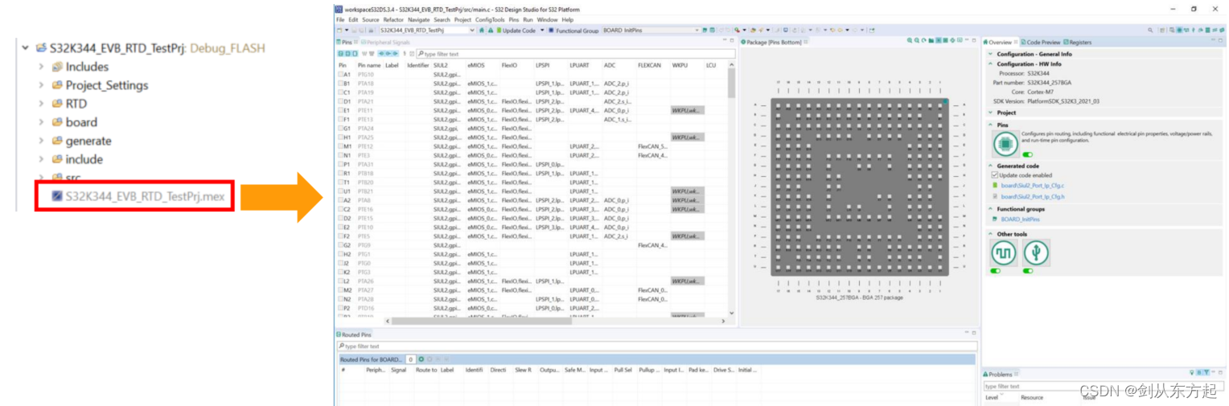Click the Pins view filter text field
Viewport: 1229px width, 406px height.
click(x=575, y=54)
